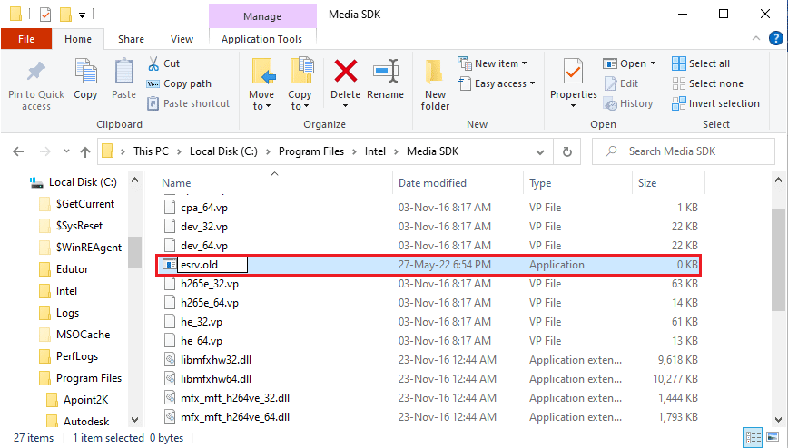Switch to the Share ribbon tab
This screenshot has height=448, width=788.
point(131,39)
